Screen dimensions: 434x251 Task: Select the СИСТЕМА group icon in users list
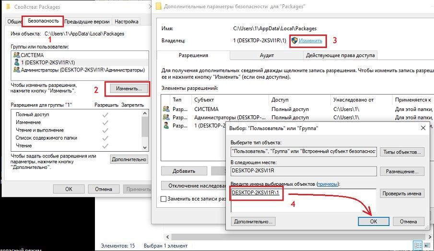click(17, 55)
